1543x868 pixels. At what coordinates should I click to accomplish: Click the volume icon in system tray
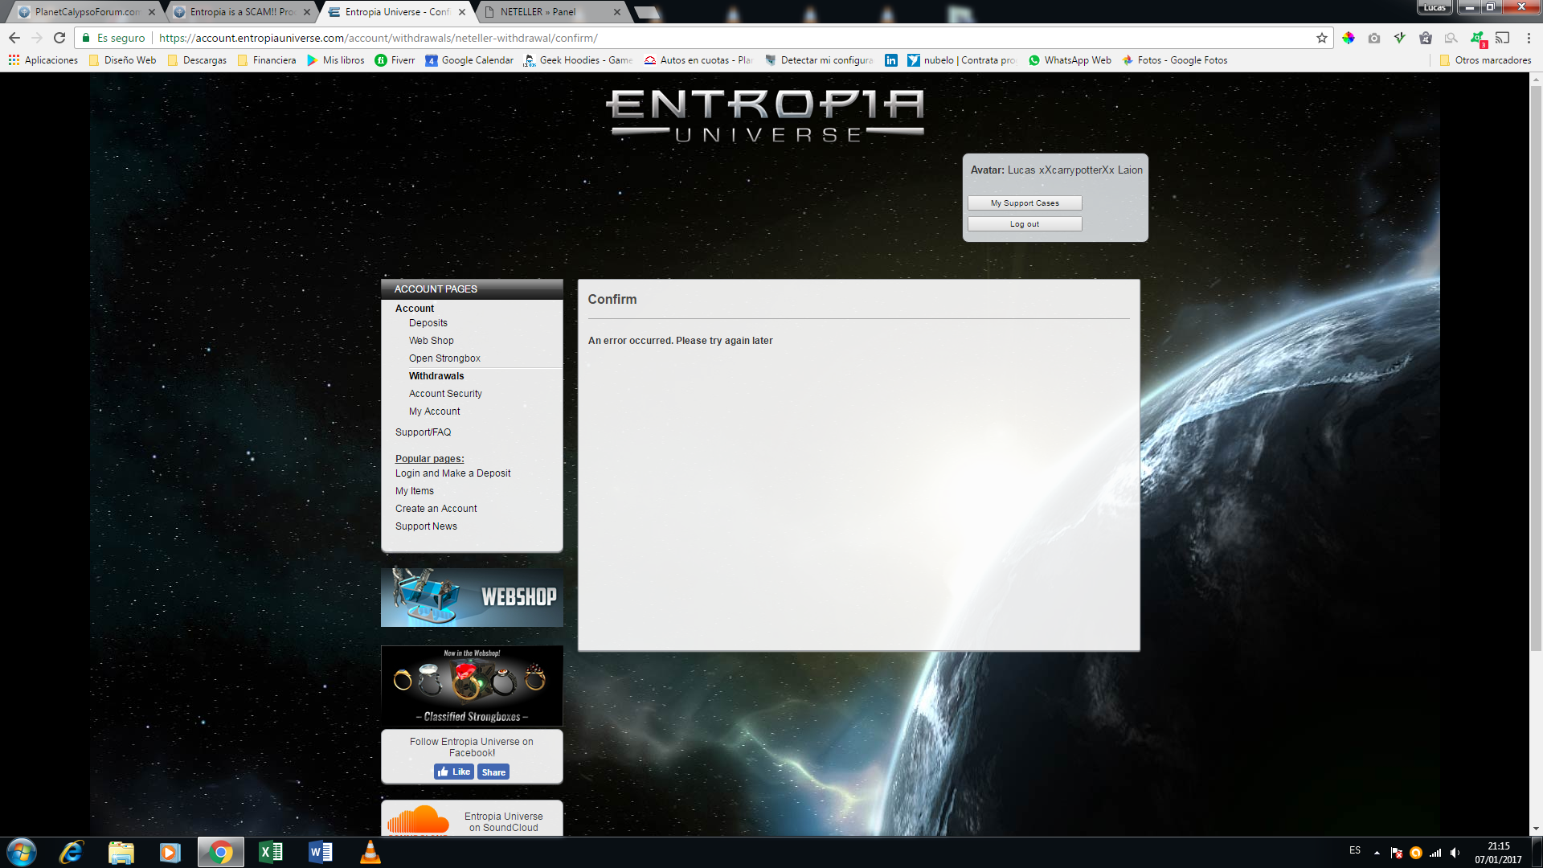click(1455, 853)
